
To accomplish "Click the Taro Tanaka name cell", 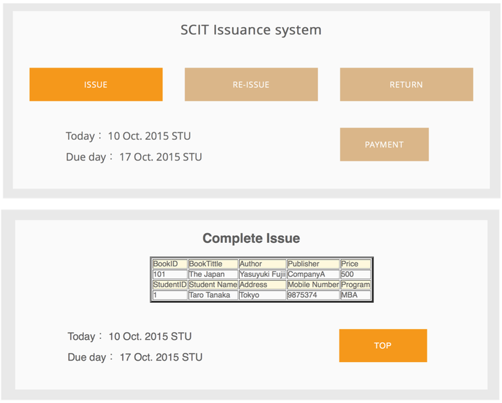I will click(213, 295).
